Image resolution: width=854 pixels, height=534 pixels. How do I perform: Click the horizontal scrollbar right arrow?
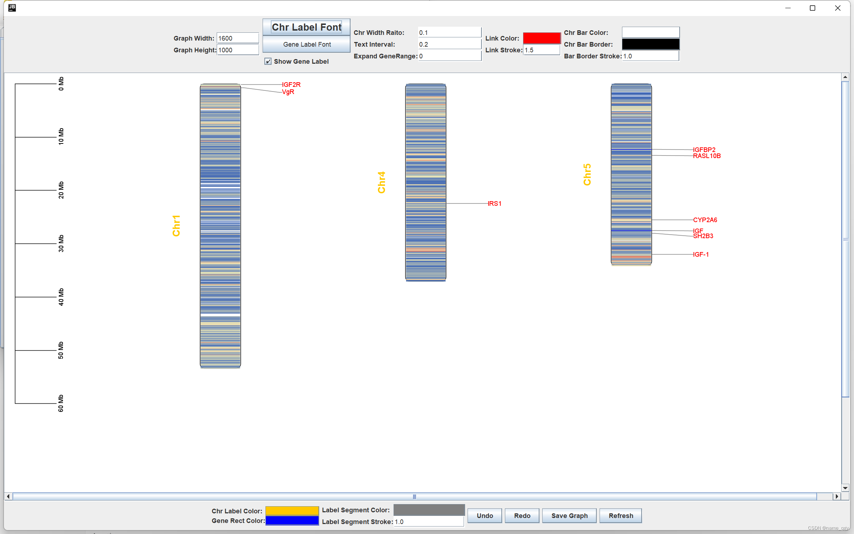837,496
